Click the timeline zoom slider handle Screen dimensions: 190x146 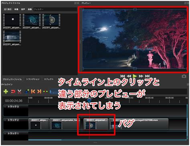51,92
